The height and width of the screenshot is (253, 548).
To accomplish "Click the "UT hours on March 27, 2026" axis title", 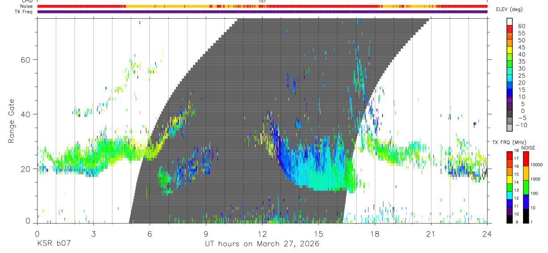I will pyautogui.click(x=262, y=244).
